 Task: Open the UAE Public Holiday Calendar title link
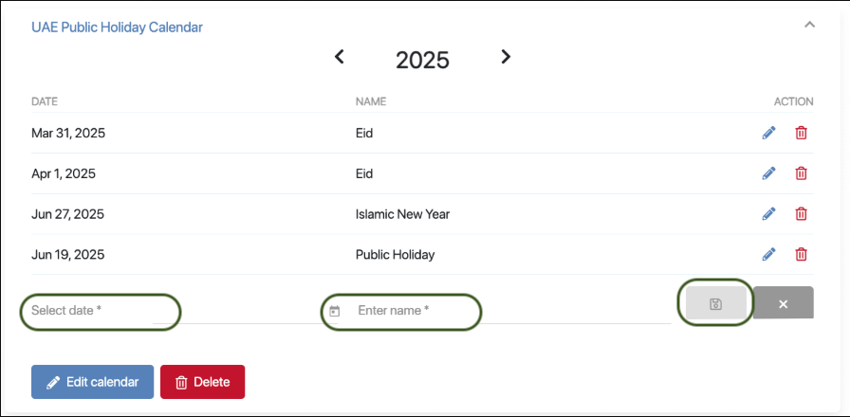coord(117,27)
